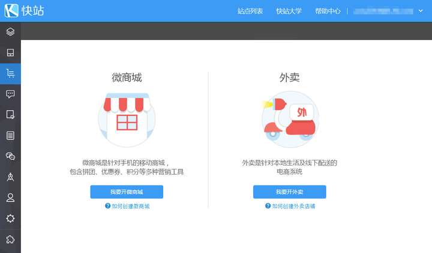432x253 pixels.
Task: Open 帮助中心 in the top navigation
Action: [x=328, y=11]
